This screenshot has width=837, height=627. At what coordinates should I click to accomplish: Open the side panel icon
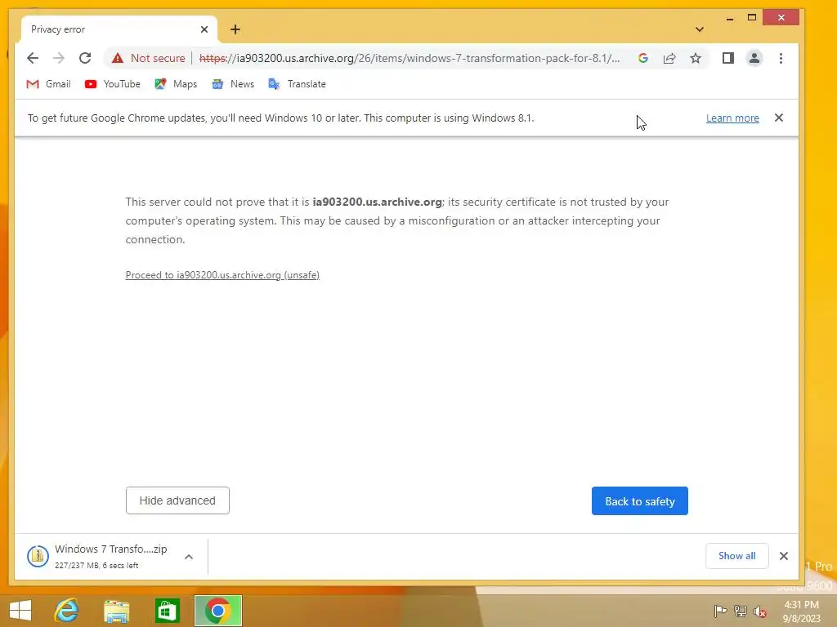point(728,58)
